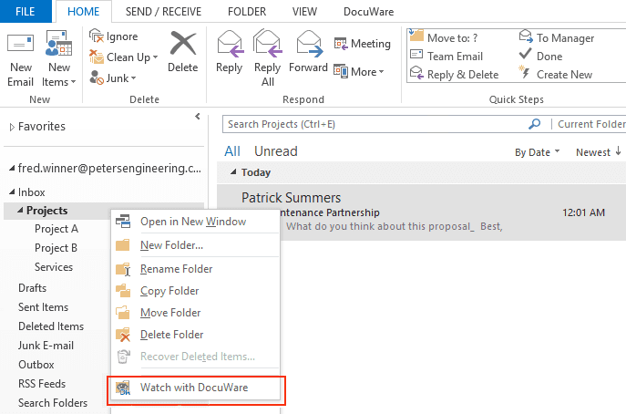Open the RSS Feeds folder
Screen dimensions: 626x414
[42, 384]
